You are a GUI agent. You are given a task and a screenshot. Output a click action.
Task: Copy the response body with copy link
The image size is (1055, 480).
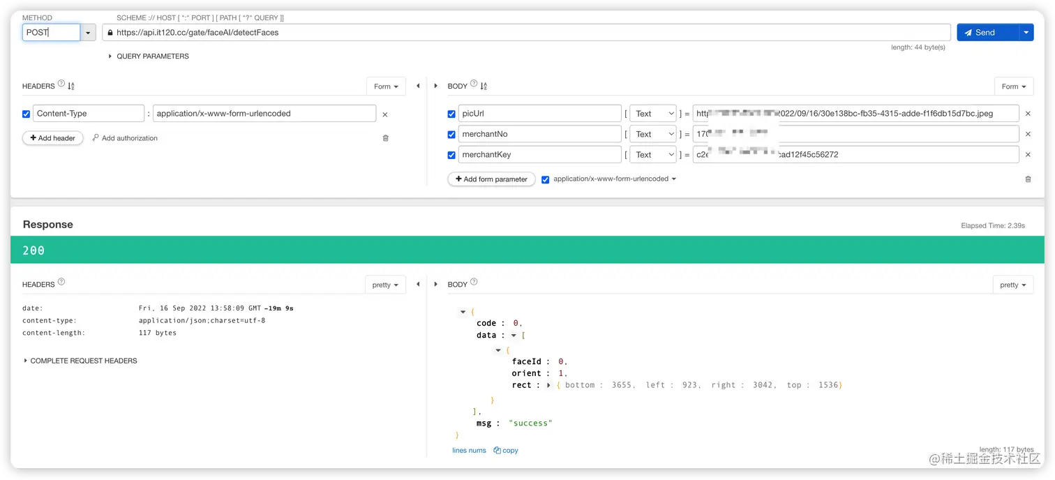[506, 451]
